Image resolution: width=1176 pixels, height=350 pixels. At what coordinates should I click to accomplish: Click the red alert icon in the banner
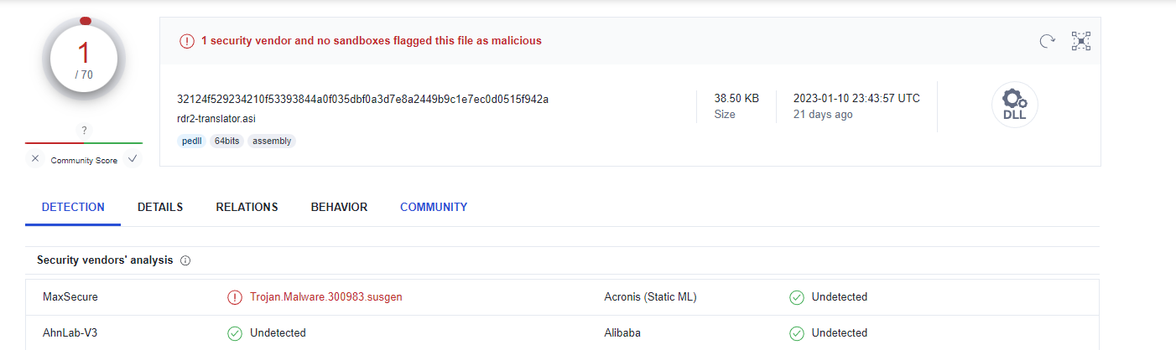186,41
